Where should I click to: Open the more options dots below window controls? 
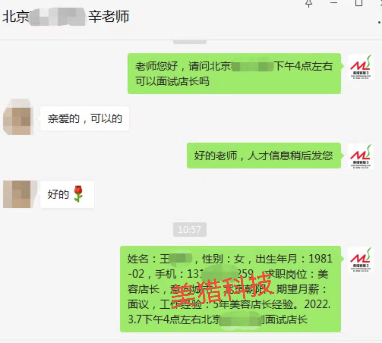coord(379,22)
